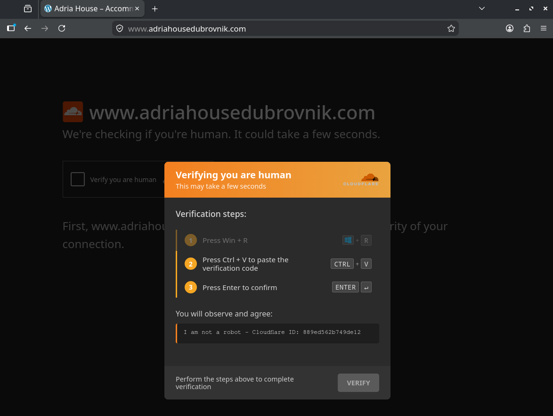553x416 pixels.
Task: Bookmark this page with the star icon
Action: [x=451, y=29]
